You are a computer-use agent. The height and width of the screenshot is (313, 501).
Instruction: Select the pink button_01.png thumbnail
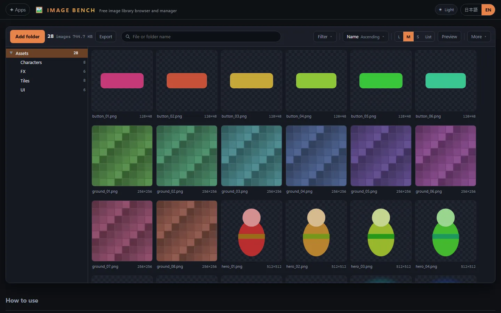(122, 81)
